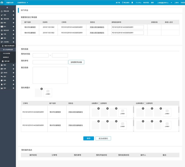Click the 改为待预约 button

(x=103, y=139)
